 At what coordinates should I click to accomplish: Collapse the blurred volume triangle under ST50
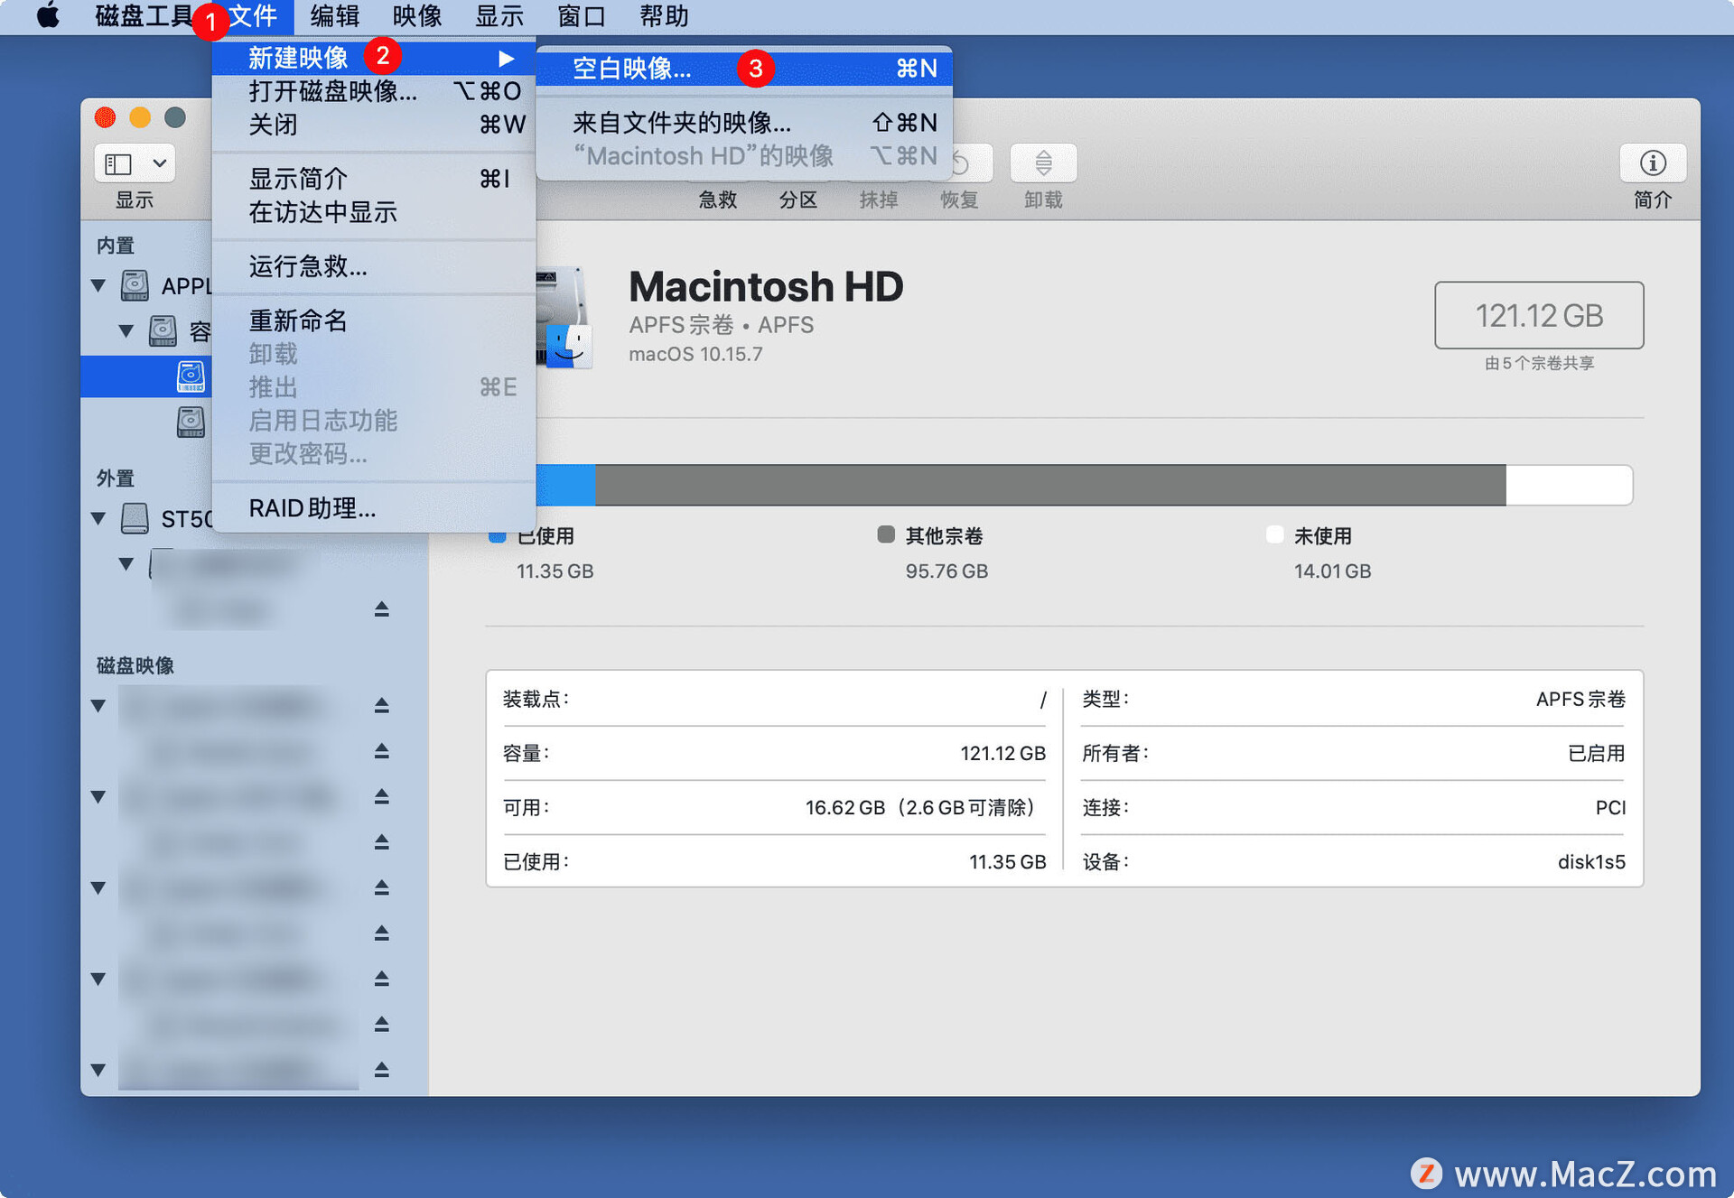pyautogui.click(x=126, y=564)
